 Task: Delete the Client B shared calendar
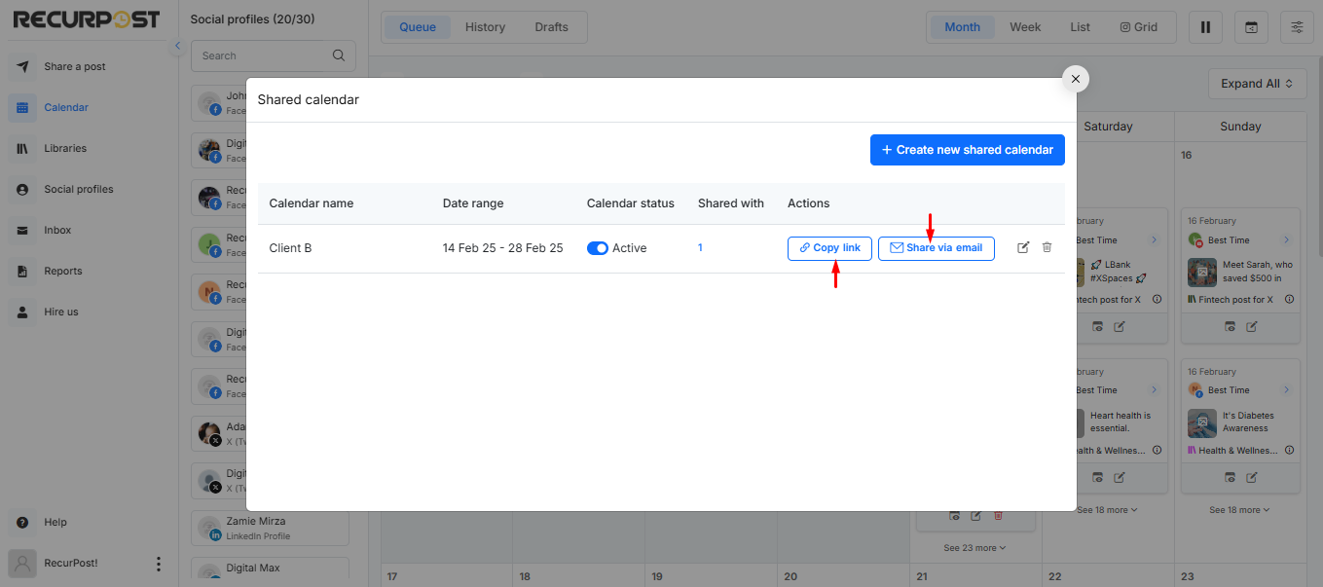1047,248
